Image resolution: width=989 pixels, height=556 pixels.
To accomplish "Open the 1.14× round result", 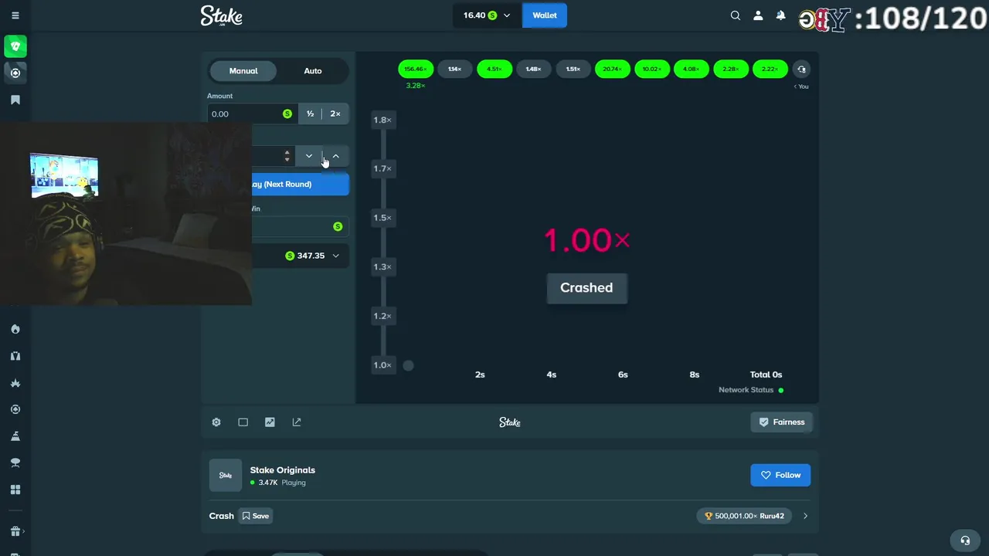I will pos(455,69).
